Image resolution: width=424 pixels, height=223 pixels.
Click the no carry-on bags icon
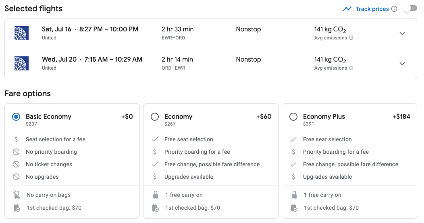[17, 195]
